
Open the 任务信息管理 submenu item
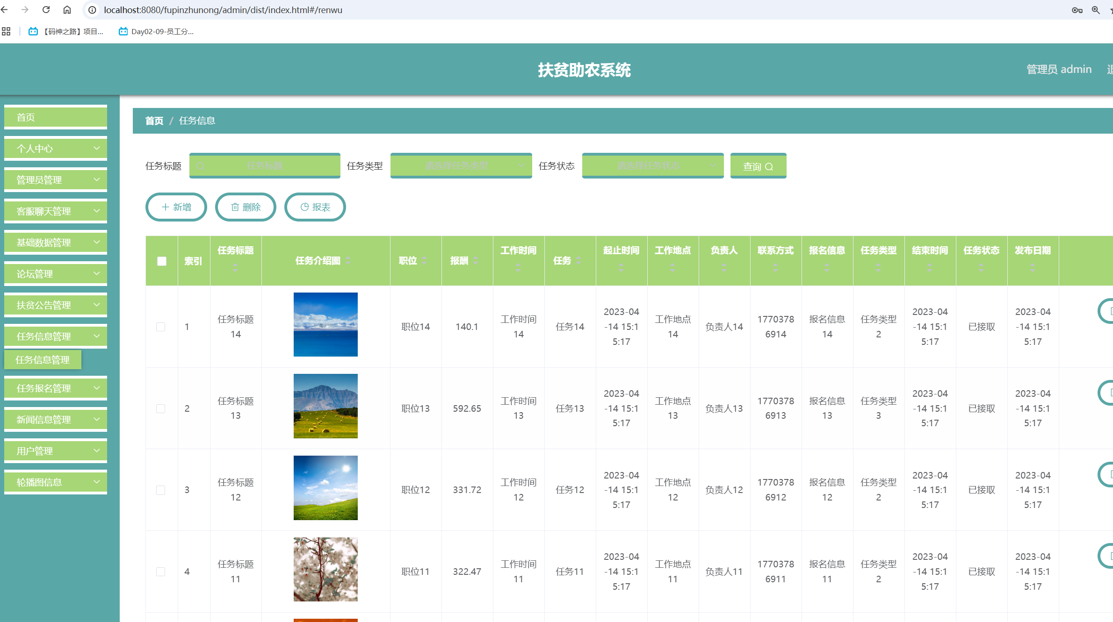tap(43, 360)
